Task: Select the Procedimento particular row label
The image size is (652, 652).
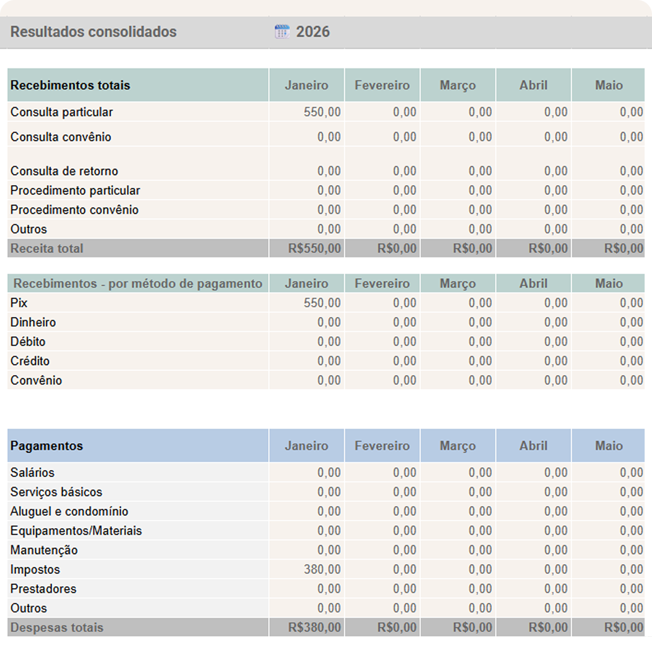Action: pos(75,190)
